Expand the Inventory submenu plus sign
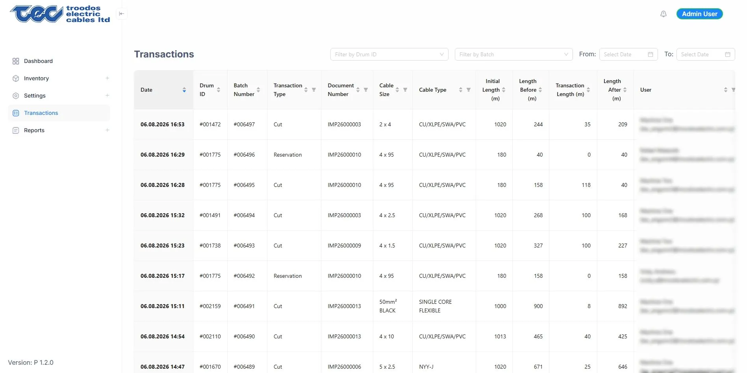 pyautogui.click(x=107, y=78)
